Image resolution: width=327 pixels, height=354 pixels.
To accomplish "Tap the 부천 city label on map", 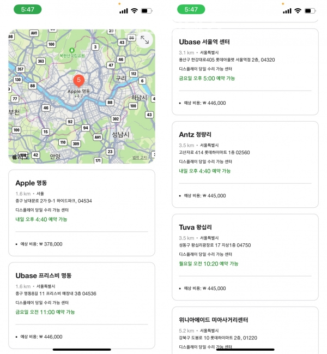I will pos(14,112).
